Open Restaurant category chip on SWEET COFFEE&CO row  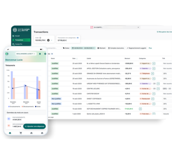[145, 99]
